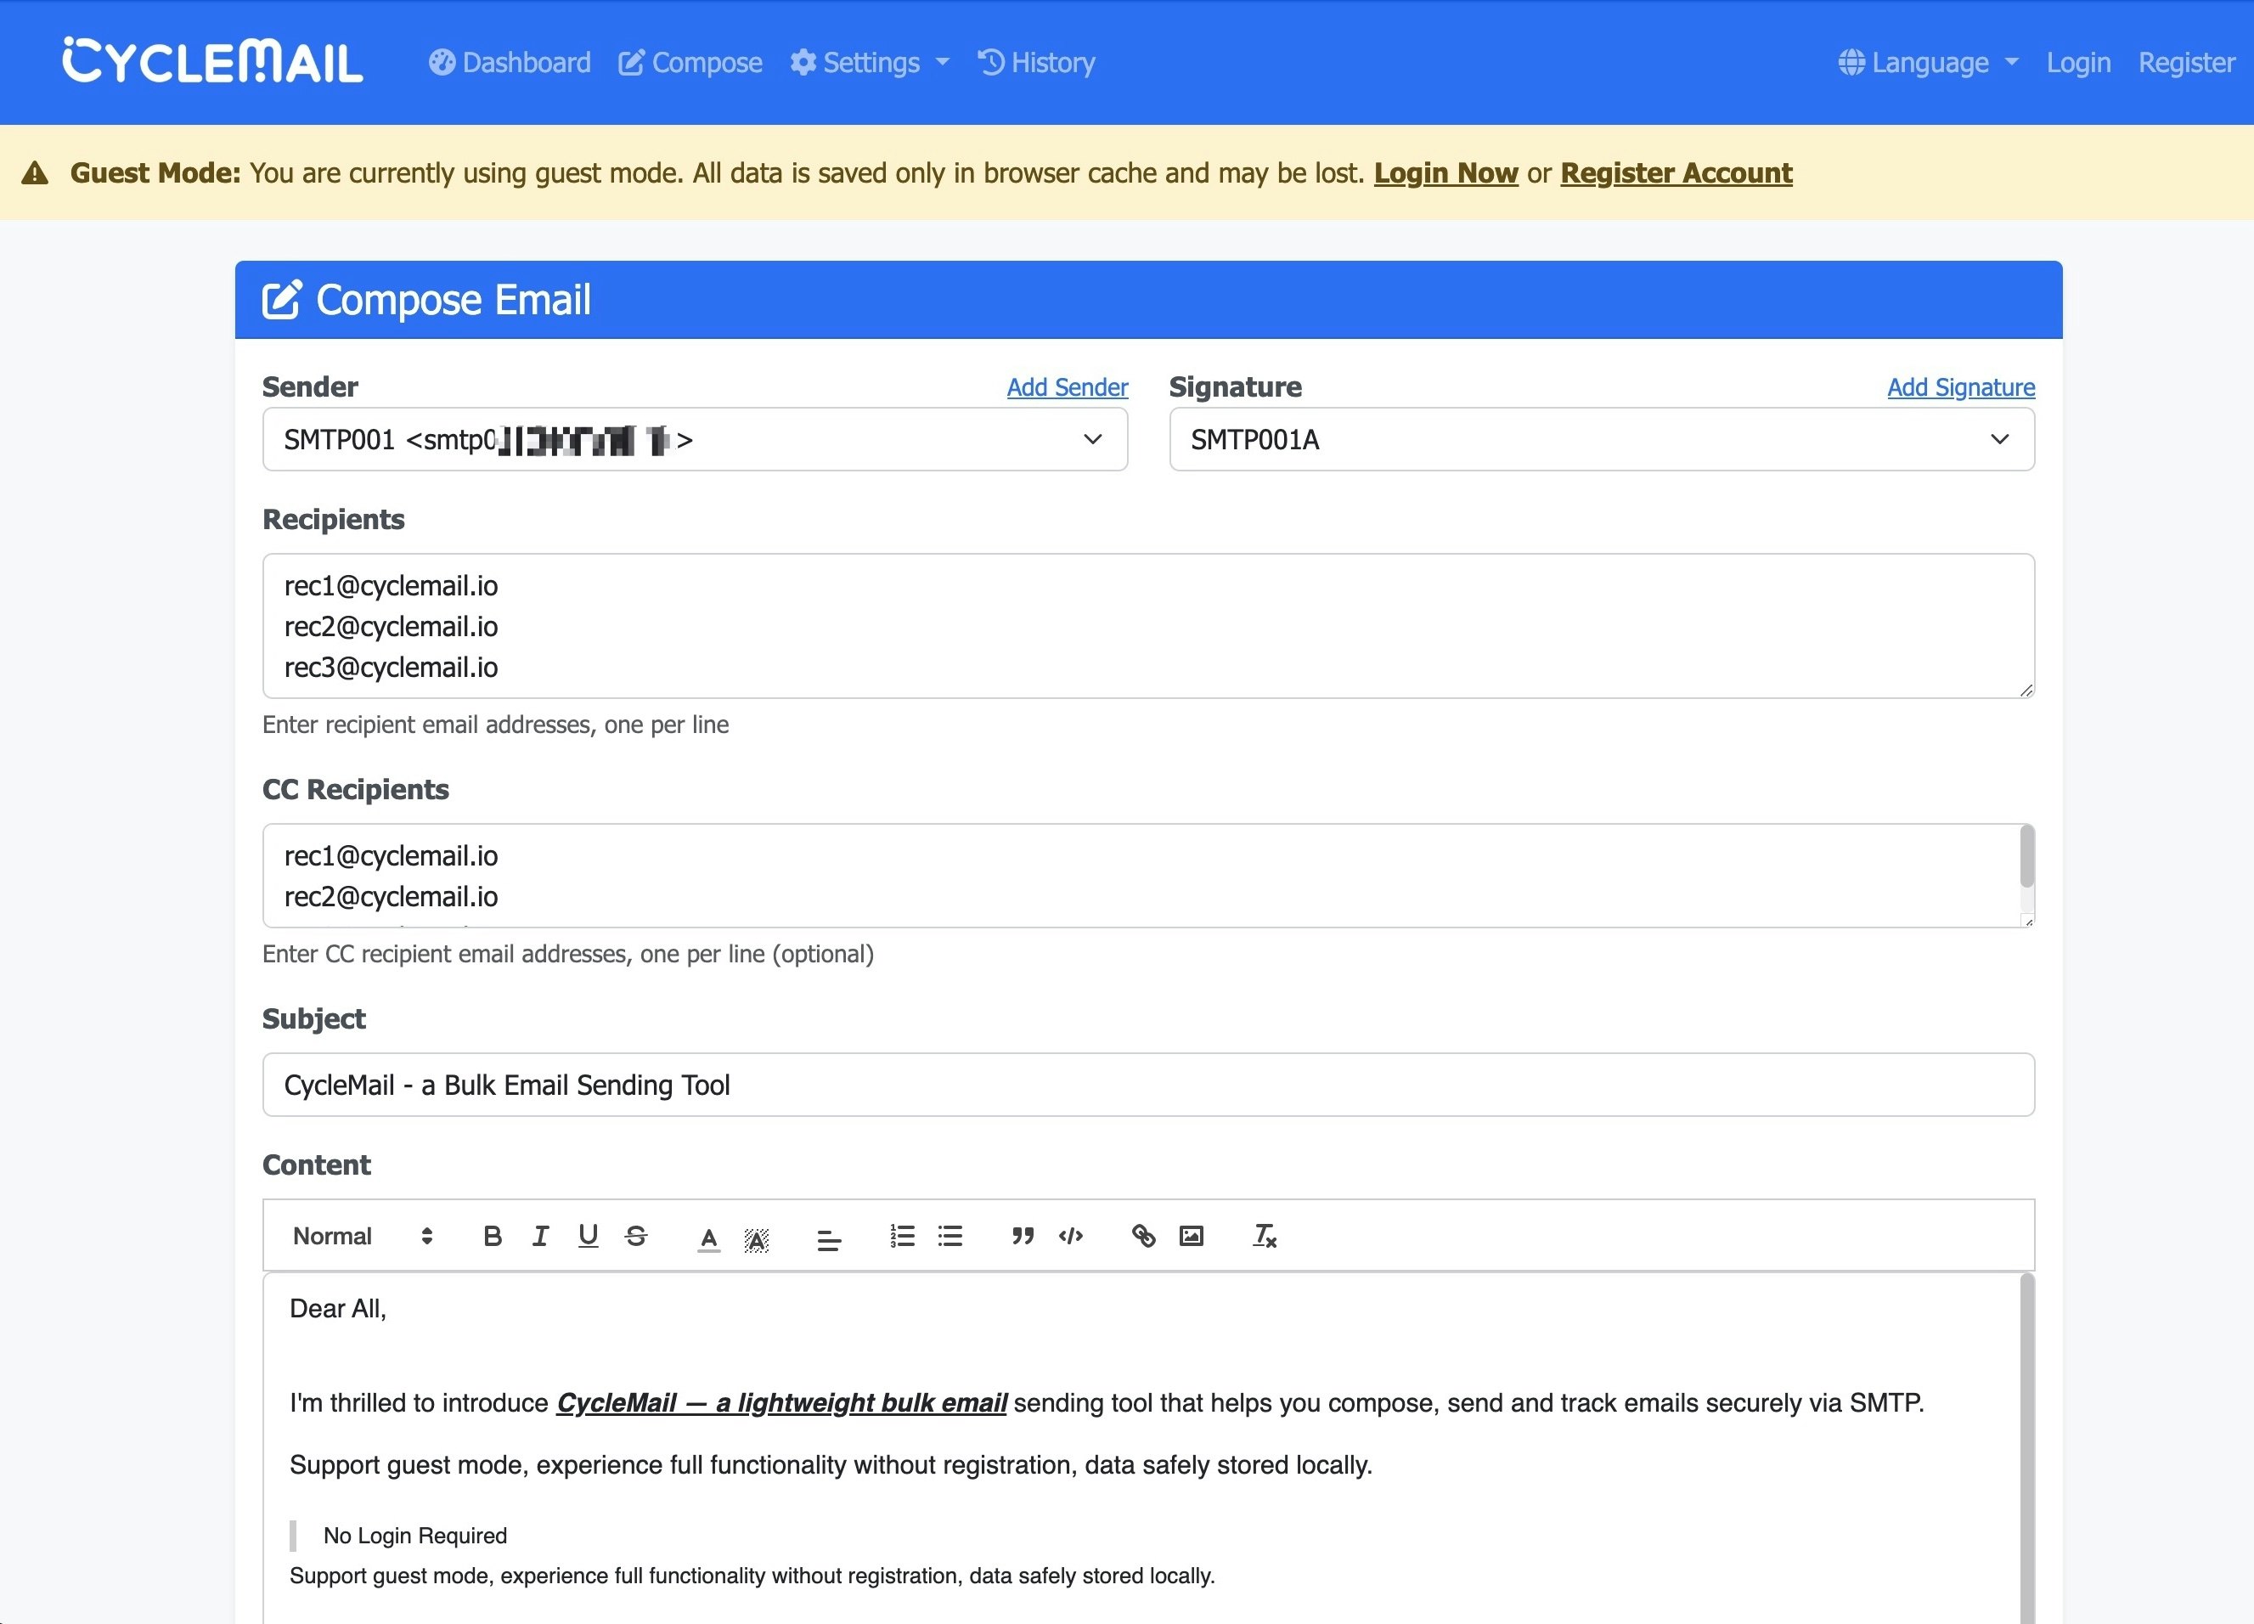The width and height of the screenshot is (2254, 1624).
Task: Click the Register Account link in banner
Action: tap(1676, 173)
